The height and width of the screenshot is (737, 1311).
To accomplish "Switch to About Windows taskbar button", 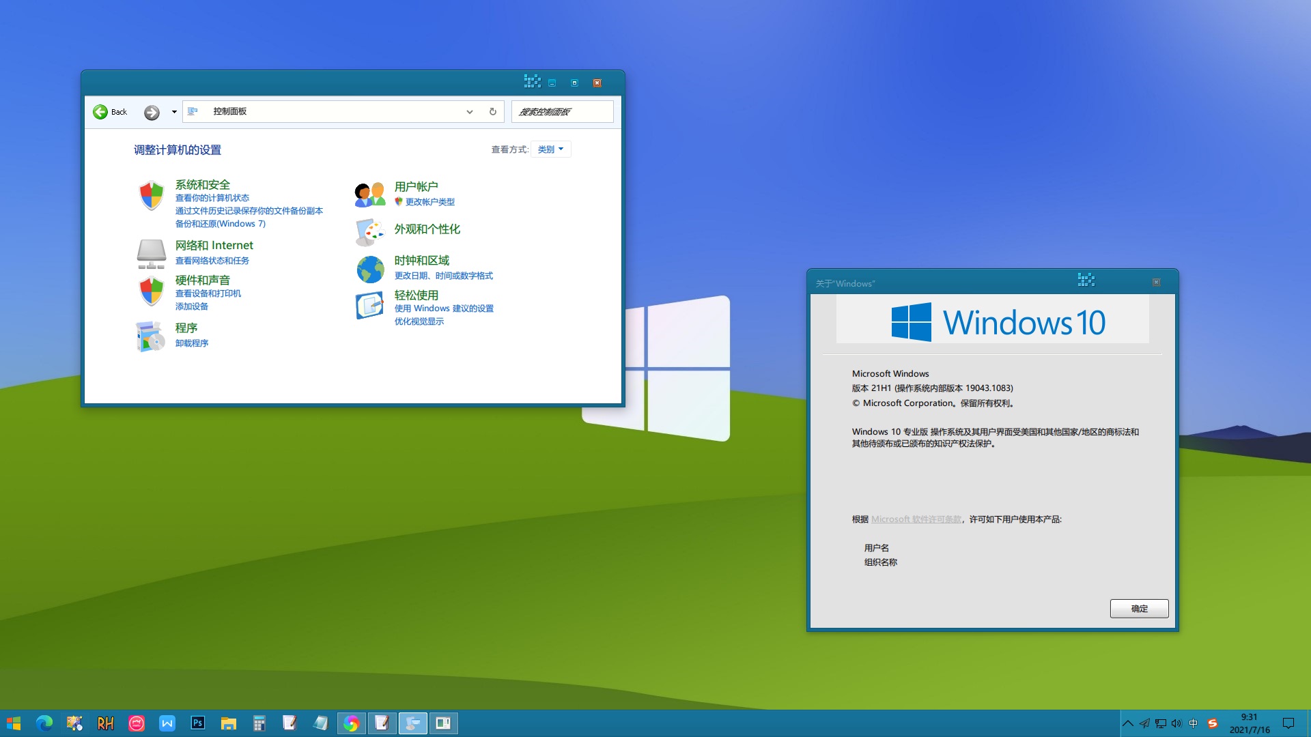I will click(444, 723).
